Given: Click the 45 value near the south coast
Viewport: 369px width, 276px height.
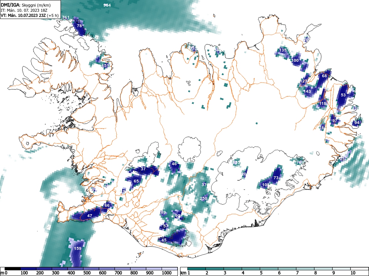Looking at the screenshot, I should 164,240.
